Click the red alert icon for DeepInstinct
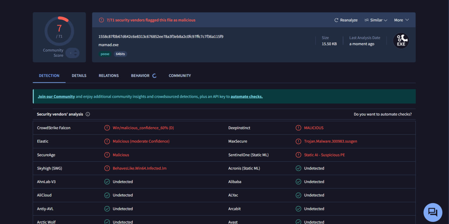 click(x=299, y=128)
